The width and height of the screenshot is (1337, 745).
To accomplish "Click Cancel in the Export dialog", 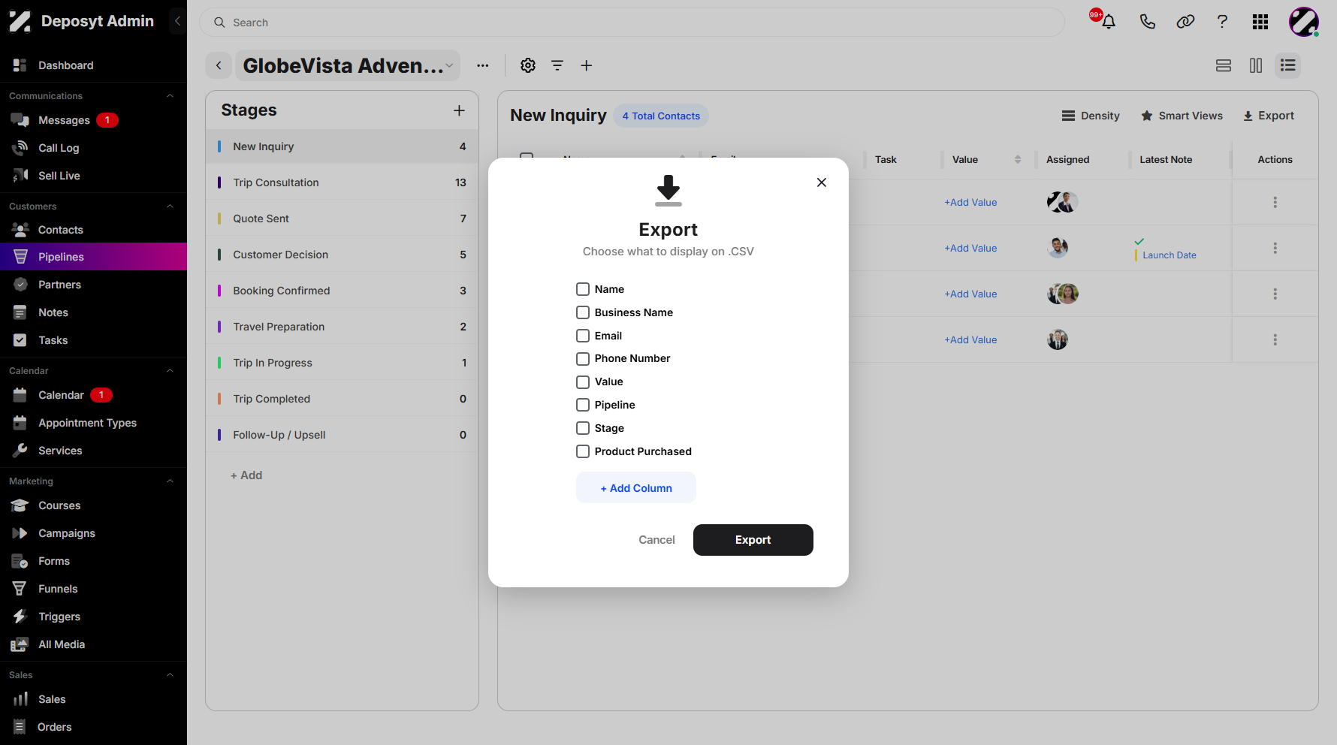I will point(656,540).
